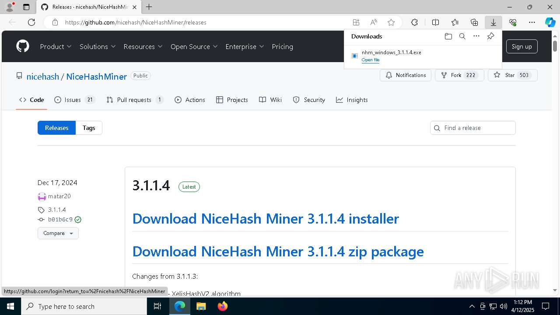The image size is (560, 315).
Task: Launch Firefox from the taskbar
Action: pyautogui.click(x=223, y=306)
